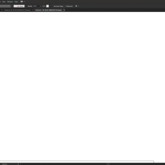Click the Opacity percentage field
165x165 pixels.
[36, 6]
